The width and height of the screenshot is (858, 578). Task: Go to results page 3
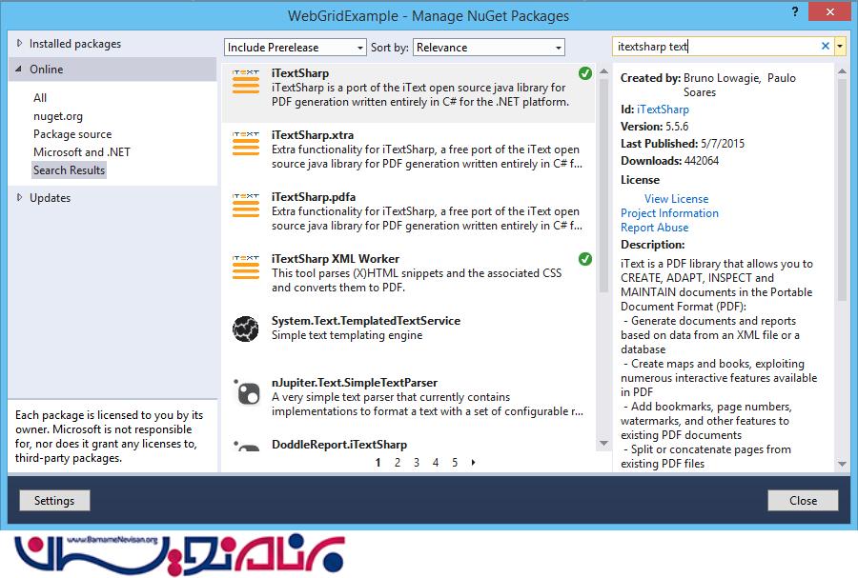(417, 463)
